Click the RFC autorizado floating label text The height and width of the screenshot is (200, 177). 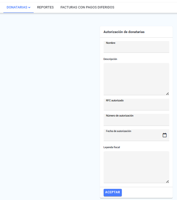coord(115,101)
